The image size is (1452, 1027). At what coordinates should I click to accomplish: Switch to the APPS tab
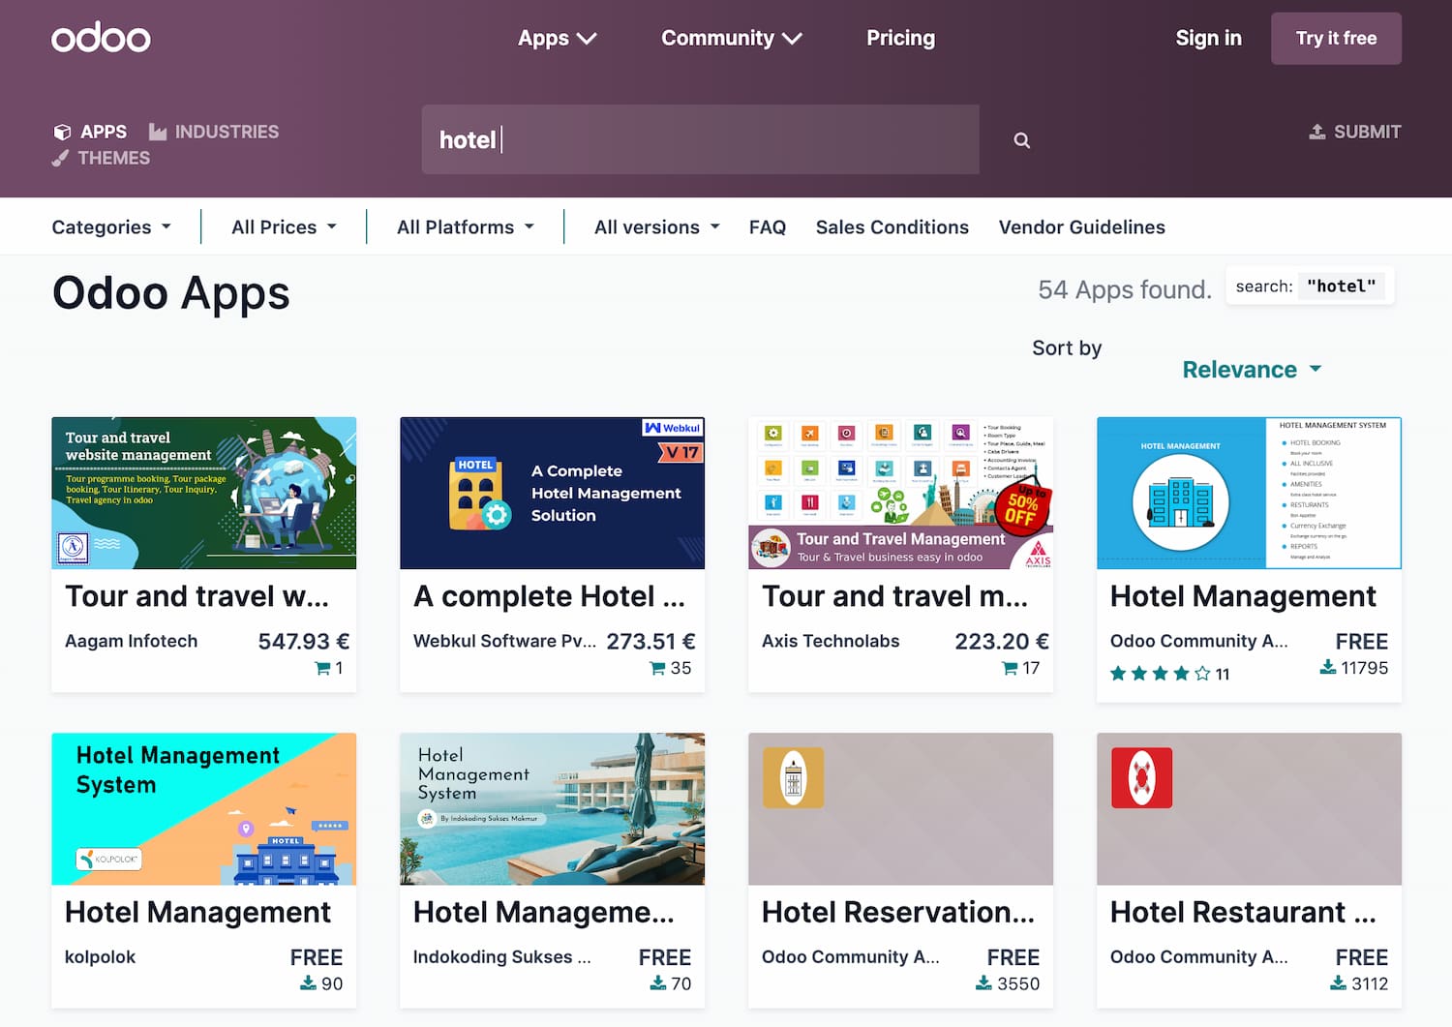coord(90,132)
